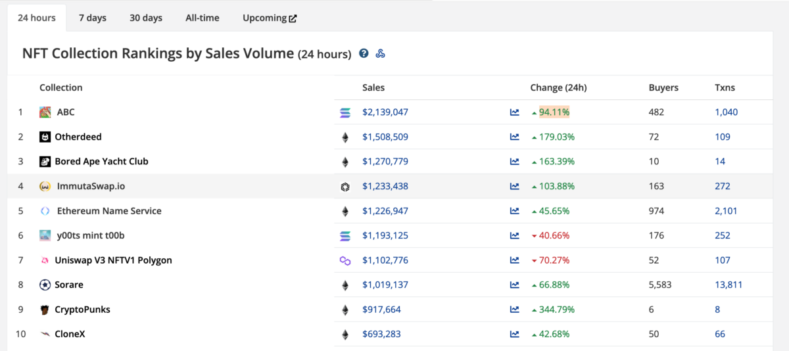Click the Ethereum icon in the Sorare row

coord(345,285)
